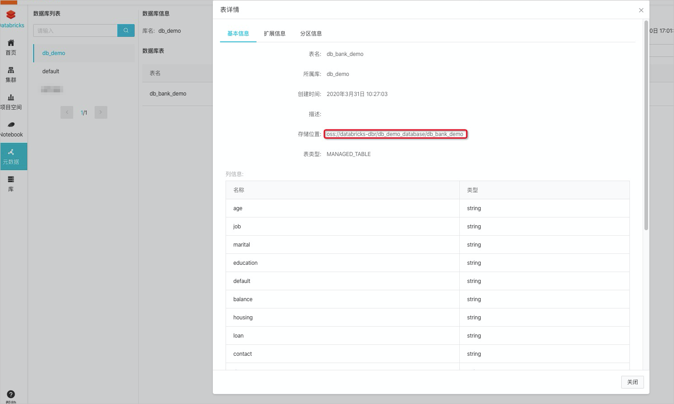Click the 关闭 button in the dialog
The width and height of the screenshot is (674, 404).
click(x=633, y=382)
